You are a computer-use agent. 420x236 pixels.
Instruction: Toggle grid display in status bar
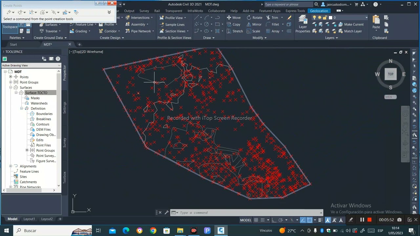click(x=256, y=220)
